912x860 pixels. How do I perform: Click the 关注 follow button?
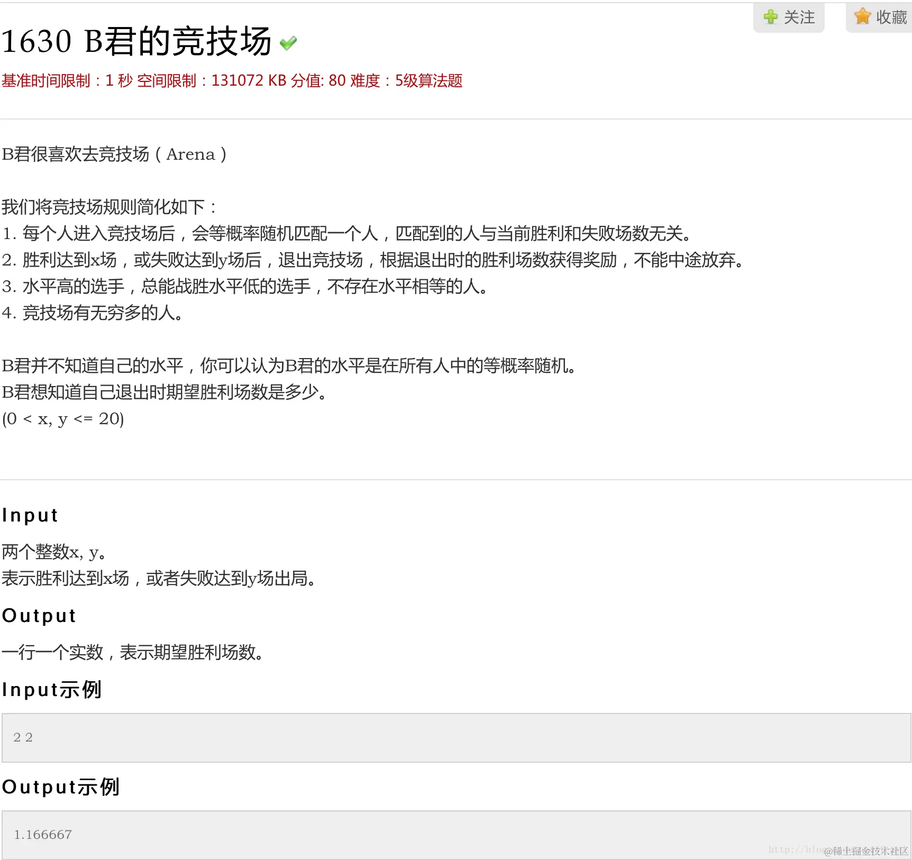[x=789, y=17]
